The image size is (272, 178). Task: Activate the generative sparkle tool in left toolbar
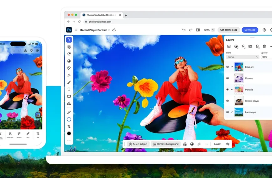[x=69, y=75]
